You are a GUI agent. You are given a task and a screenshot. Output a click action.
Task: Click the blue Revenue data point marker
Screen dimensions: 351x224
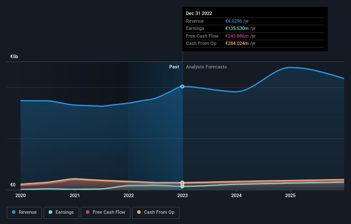[x=183, y=86]
